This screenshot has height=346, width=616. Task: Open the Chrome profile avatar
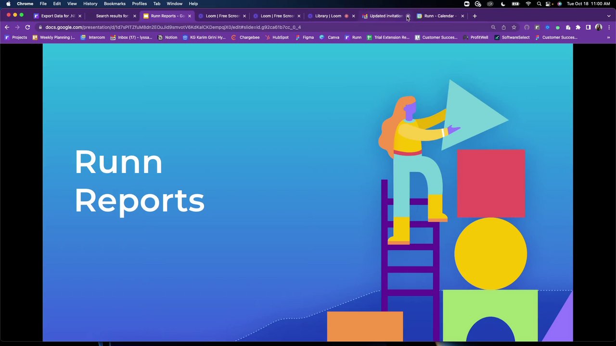[x=599, y=27]
